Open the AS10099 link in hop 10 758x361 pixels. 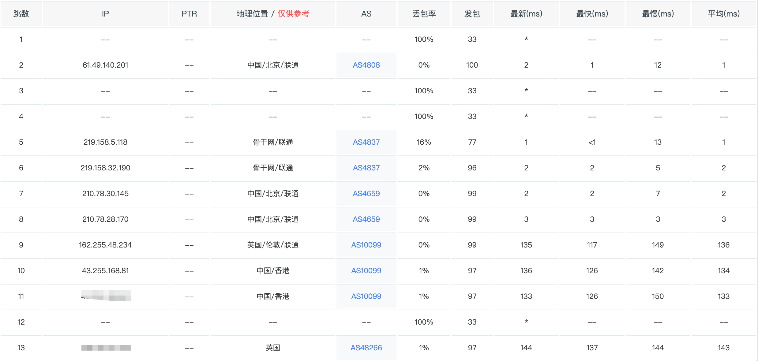pos(366,271)
